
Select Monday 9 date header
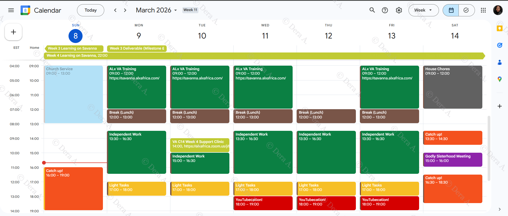(139, 36)
